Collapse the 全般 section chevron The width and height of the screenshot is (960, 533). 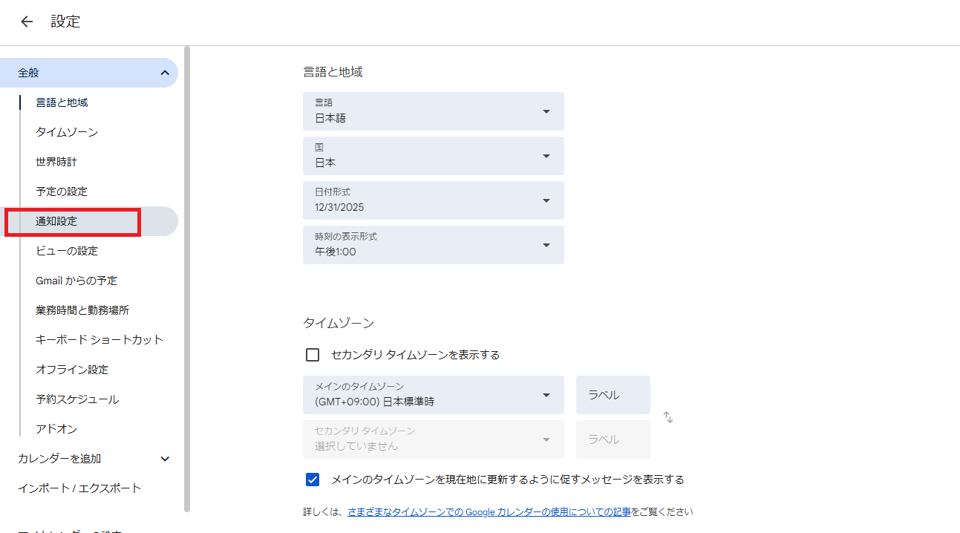point(165,73)
